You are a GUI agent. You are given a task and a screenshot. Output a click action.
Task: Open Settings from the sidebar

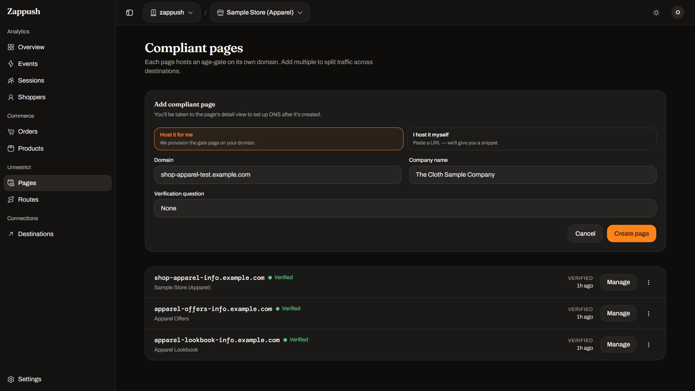[x=58, y=379]
